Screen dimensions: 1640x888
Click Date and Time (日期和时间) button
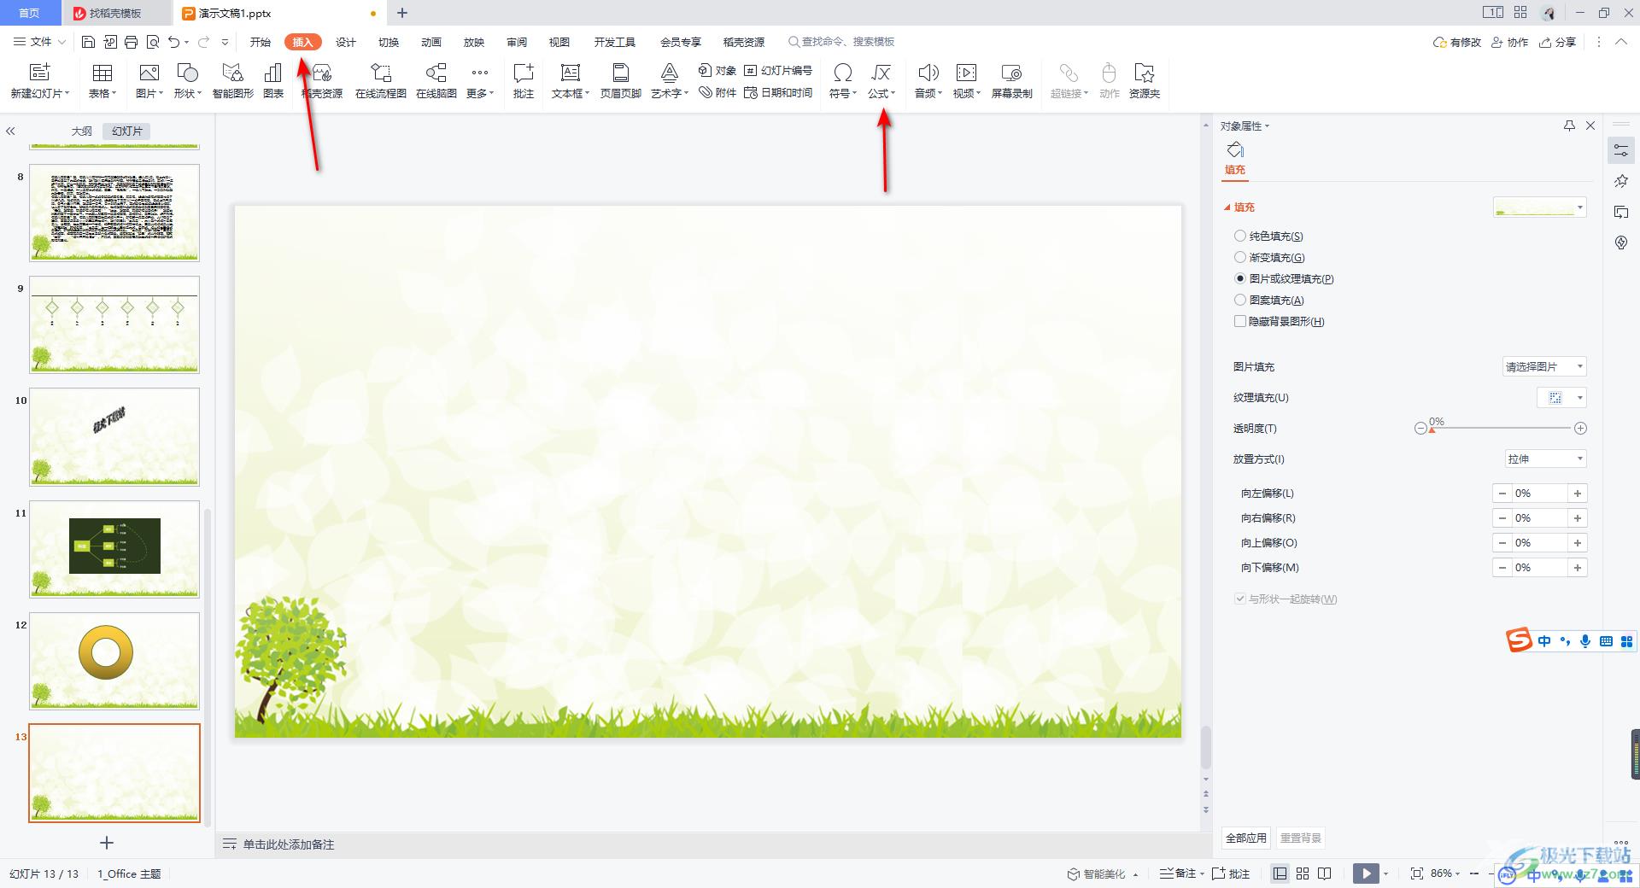(x=778, y=92)
